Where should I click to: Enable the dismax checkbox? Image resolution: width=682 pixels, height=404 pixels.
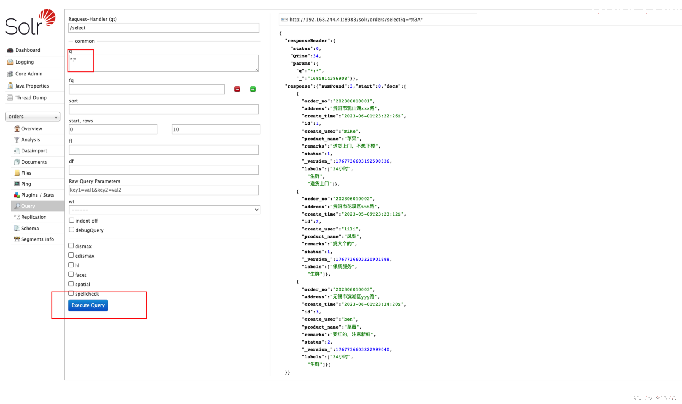71,246
